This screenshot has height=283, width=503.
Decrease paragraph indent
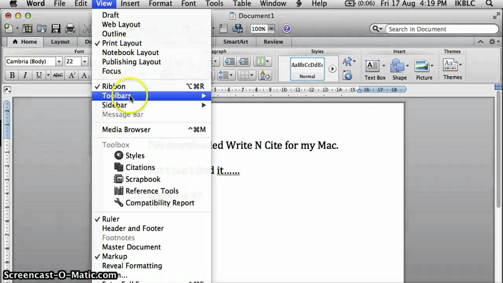click(230, 61)
